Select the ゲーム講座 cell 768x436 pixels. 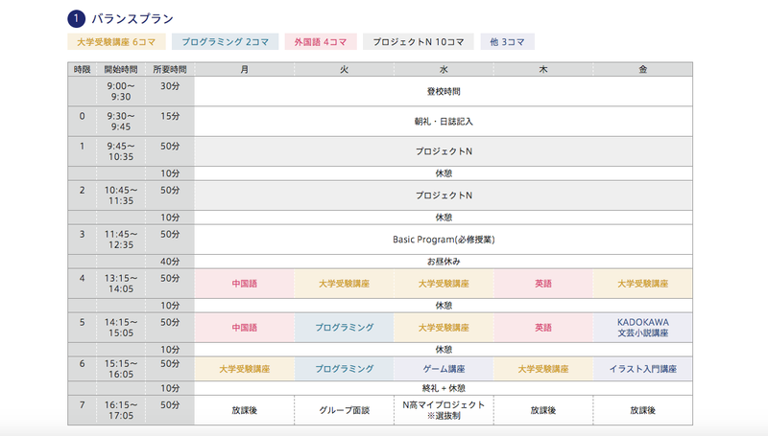tap(444, 368)
